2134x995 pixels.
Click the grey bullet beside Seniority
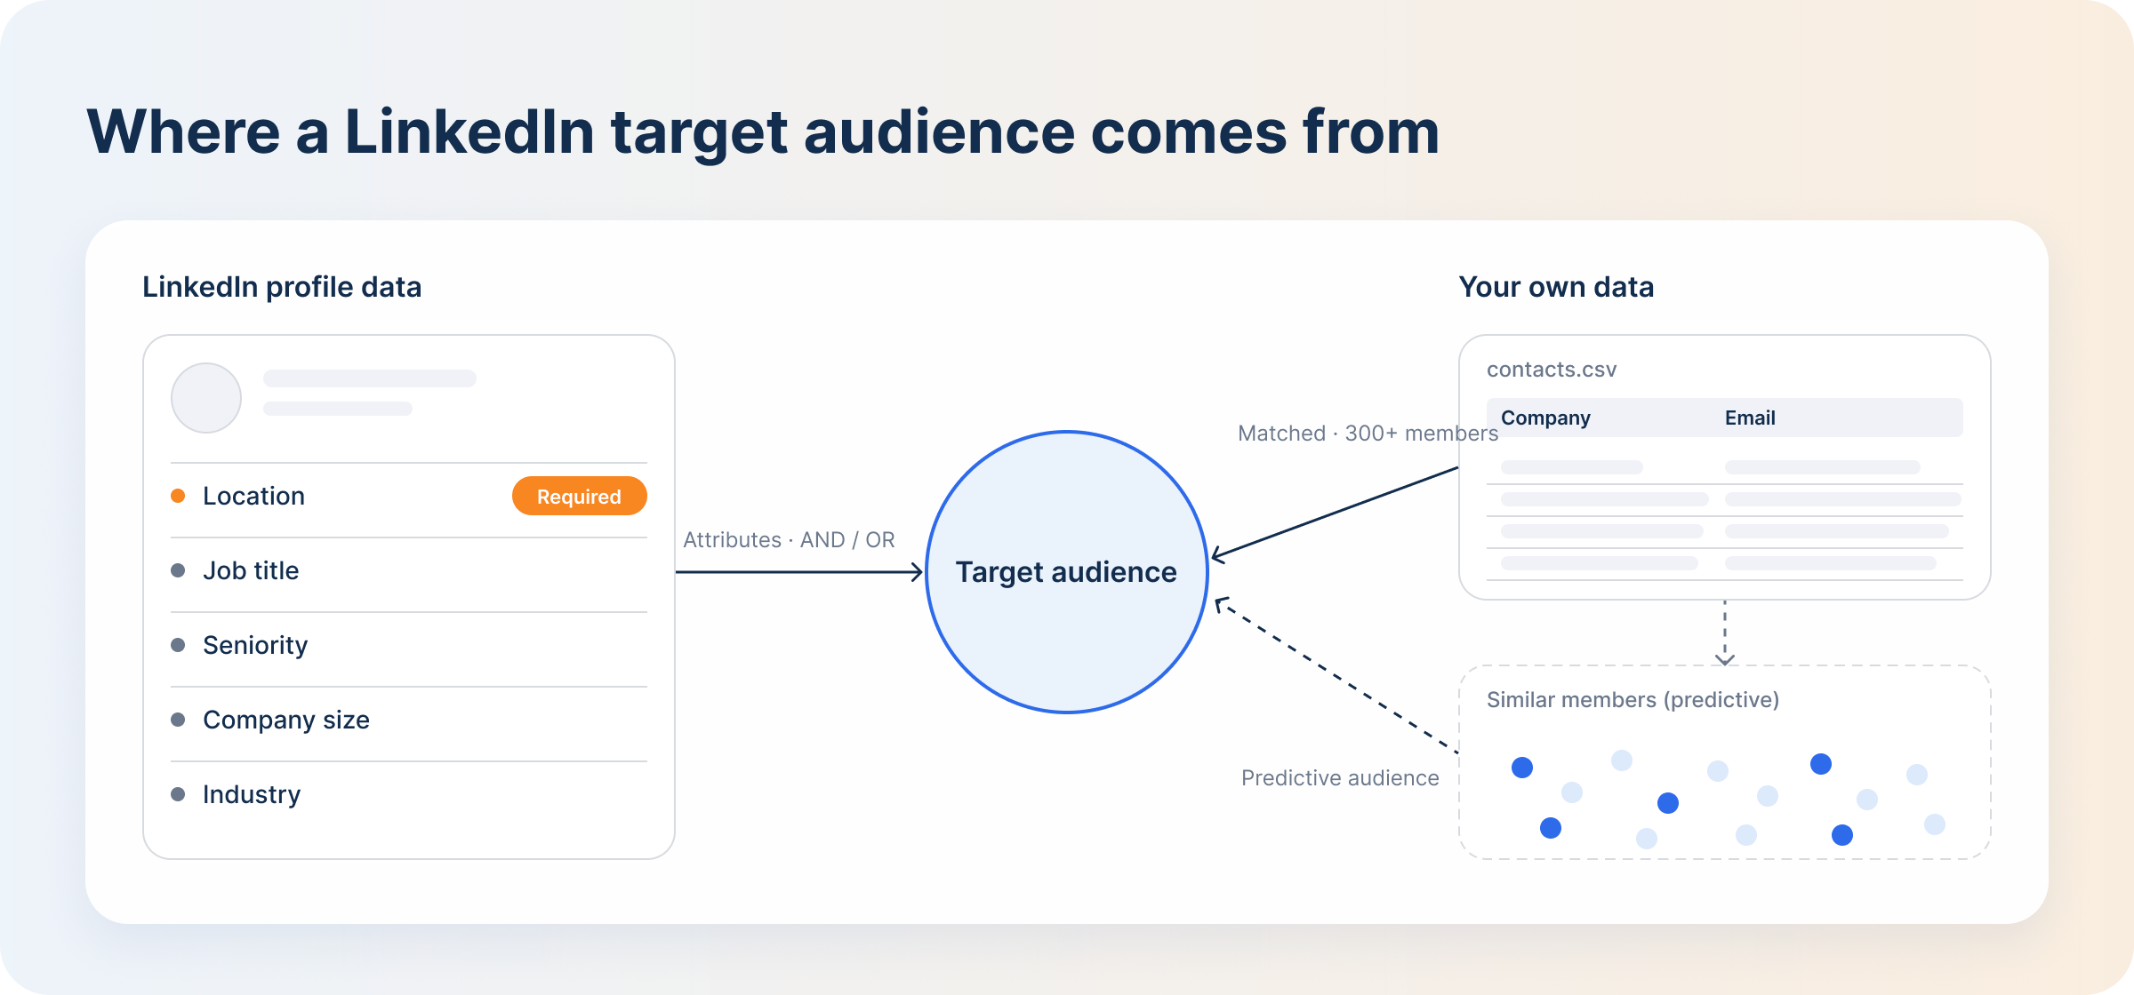178,645
